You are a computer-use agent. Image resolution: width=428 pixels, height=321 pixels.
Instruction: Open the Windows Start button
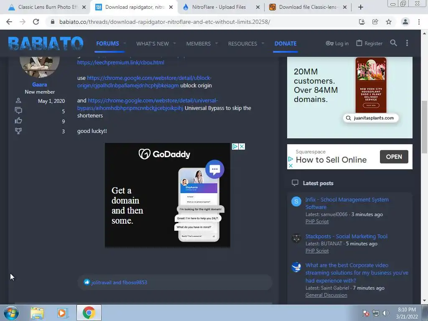pyautogui.click(x=11, y=313)
